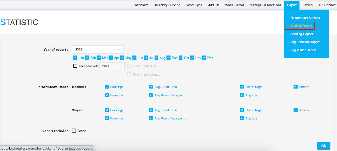Screen dimensions: 337x151
Task: Uncheck Booked Revenue checkbox
Action: [107, 95]
